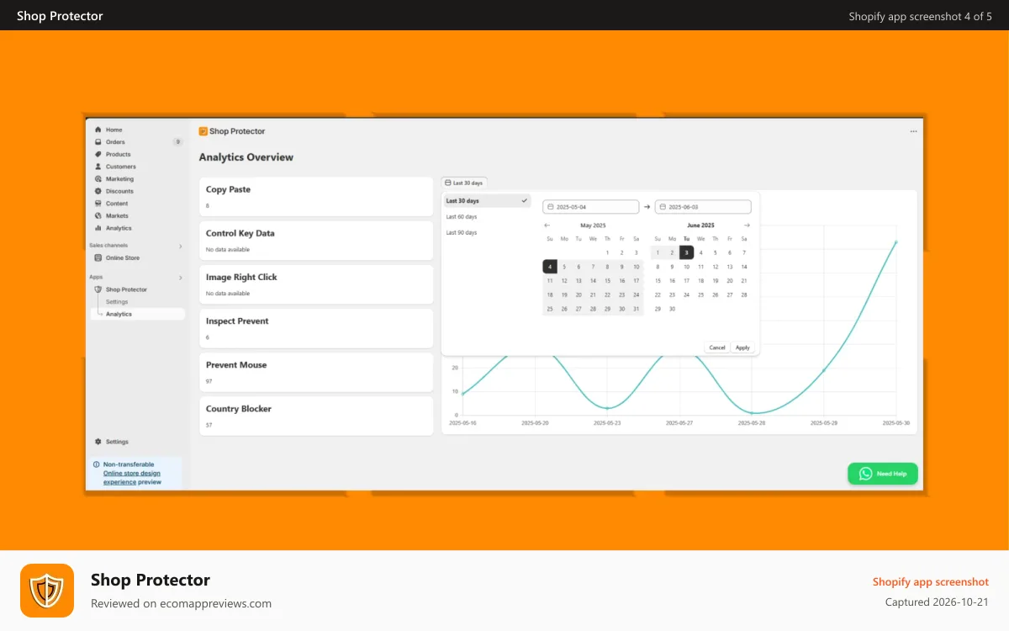1009x631 pixels.
Task: Click the June 2025 month label
Action: pyautogui.click(x=700, y=225)
